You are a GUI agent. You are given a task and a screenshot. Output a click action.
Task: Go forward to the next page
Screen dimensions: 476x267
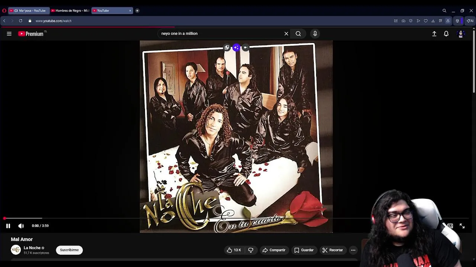tap(12, 21)
